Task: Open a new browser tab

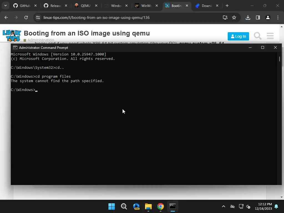Action: (x=227, y=6)
